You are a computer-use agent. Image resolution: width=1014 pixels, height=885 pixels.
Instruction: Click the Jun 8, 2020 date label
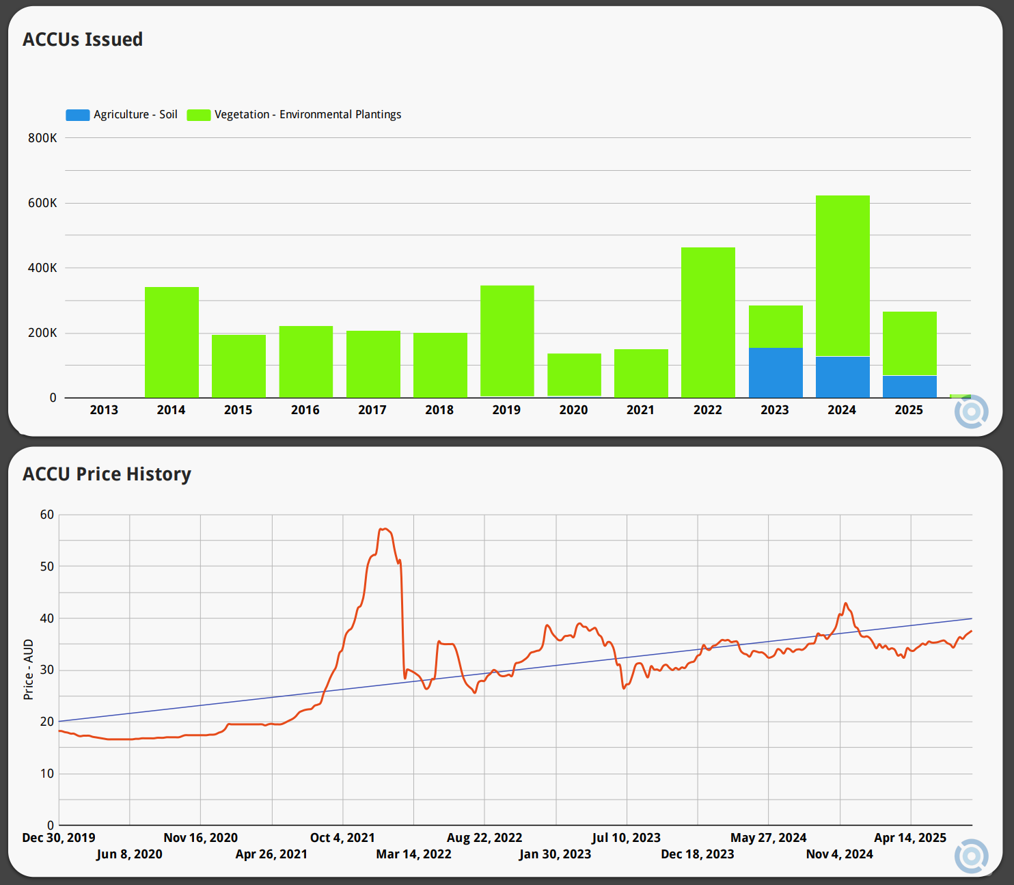pos(130,854)
